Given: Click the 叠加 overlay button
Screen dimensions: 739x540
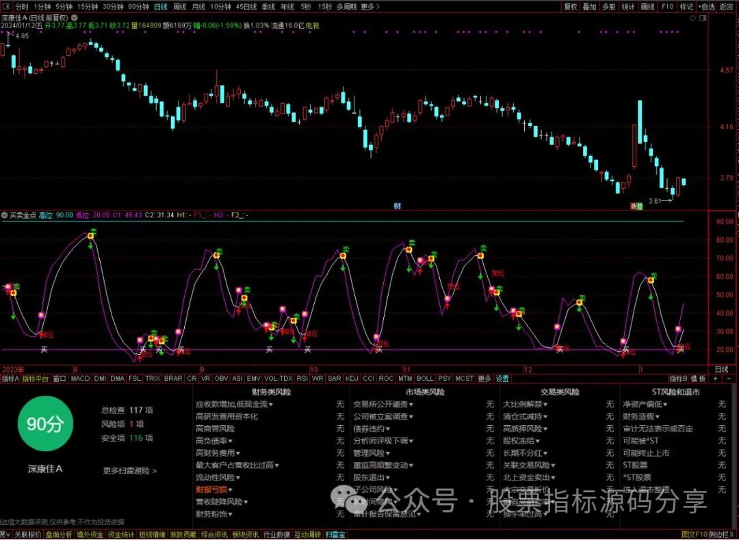Looking at the screenshot, I should [590, 7].
